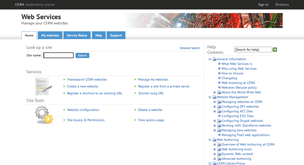Open the Support tab
Image resolution: width=304 pixels, height=165 pixels.
tap(116, 35)
